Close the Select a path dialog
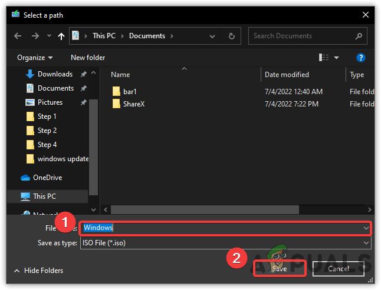This screenshot has height=290, width=381. pos(366,15)
